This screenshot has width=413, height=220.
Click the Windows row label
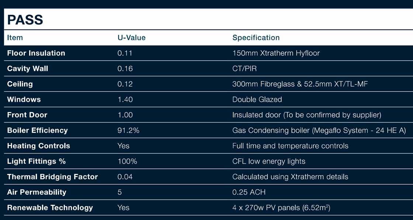24,99
